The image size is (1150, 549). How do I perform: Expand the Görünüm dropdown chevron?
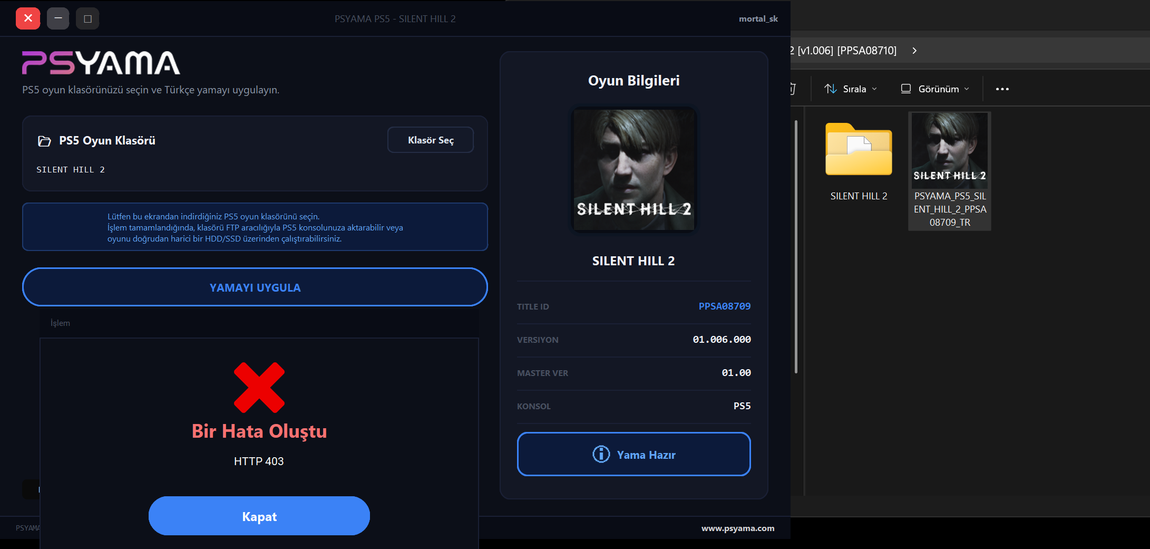pos(967,89)
